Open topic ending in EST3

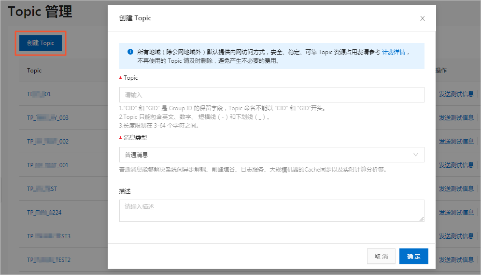pyautogui.click(x=49, y=236)
